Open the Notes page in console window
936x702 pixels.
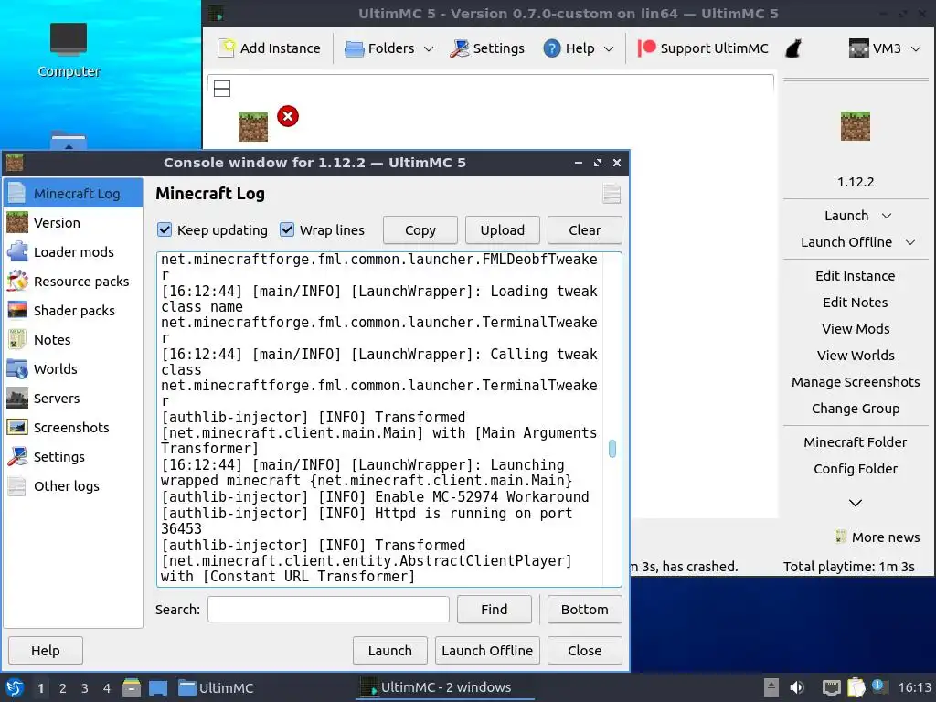click(73, 340)
